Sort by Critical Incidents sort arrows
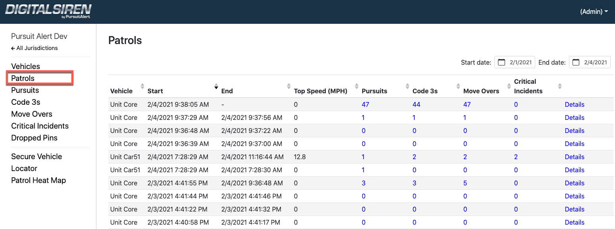615x229 pixels. (x=560, y=86)
